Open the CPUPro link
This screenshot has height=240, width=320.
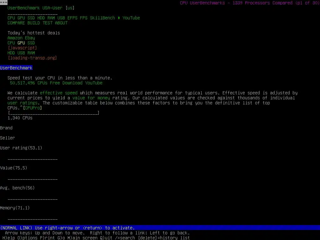(32, 108)
